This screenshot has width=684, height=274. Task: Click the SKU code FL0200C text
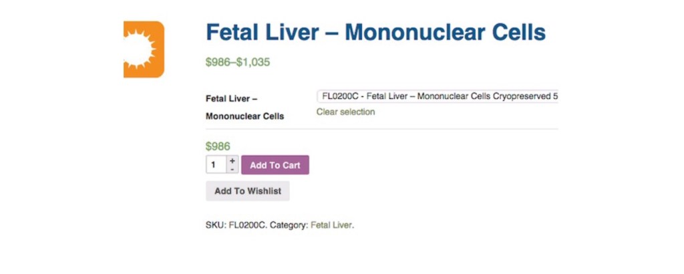point(247,225)
